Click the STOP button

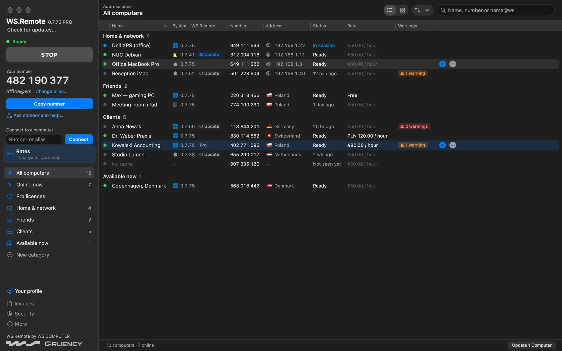click(49, 55)
